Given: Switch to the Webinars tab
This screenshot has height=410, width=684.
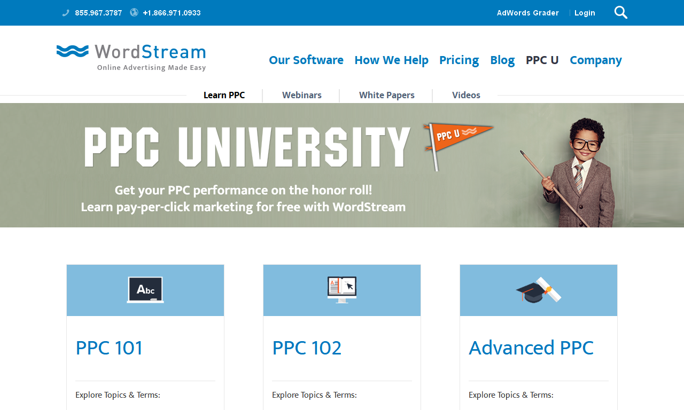Looking at the screenshot, I should [302, 95].
